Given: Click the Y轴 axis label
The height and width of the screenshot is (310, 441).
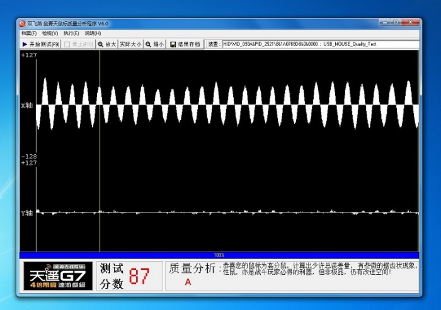Looking at the screenshot, I should [x=27, y=213].
